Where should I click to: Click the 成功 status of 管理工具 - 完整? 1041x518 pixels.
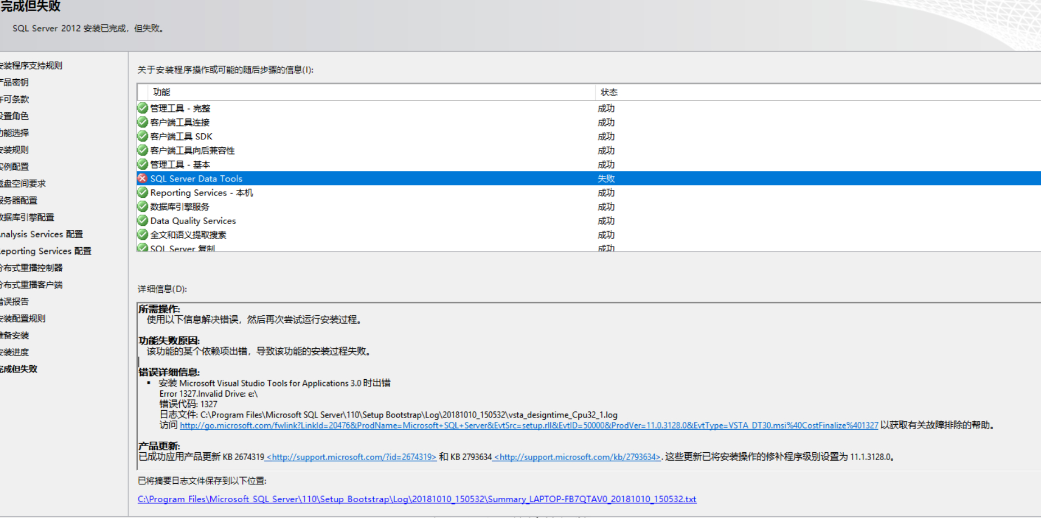tap(606, 108)
